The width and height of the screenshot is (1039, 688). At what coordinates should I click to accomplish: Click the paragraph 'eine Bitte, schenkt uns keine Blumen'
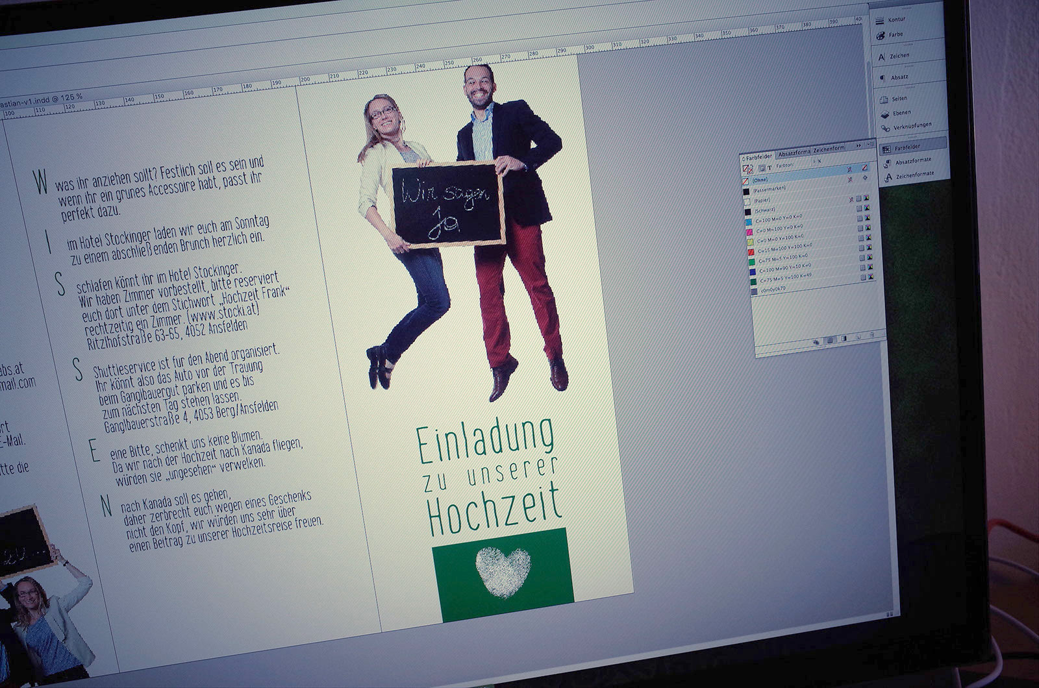[205, 458]
